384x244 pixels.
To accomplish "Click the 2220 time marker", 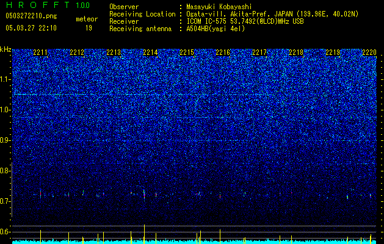I will (369, 52).
